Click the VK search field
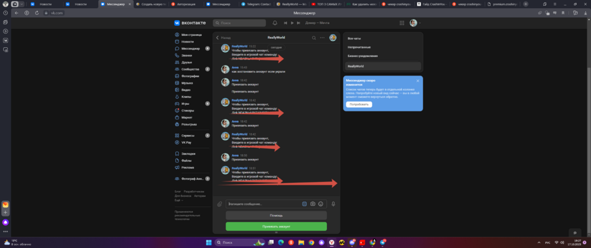Viewport: 591px width, 248px height. pos(239,23)
